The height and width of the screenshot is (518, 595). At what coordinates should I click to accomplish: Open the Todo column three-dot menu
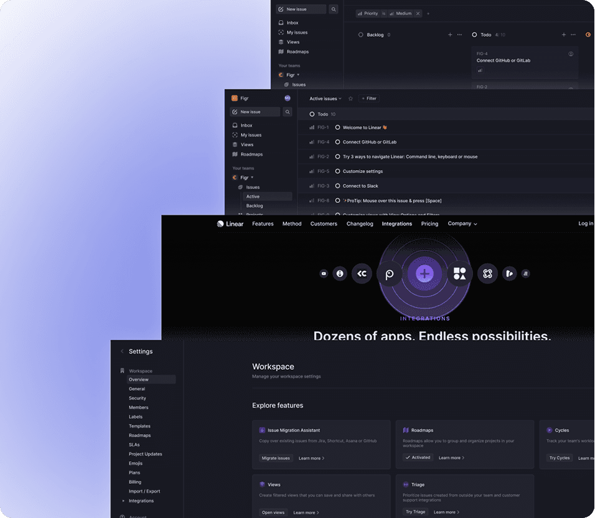pos(573,35)
